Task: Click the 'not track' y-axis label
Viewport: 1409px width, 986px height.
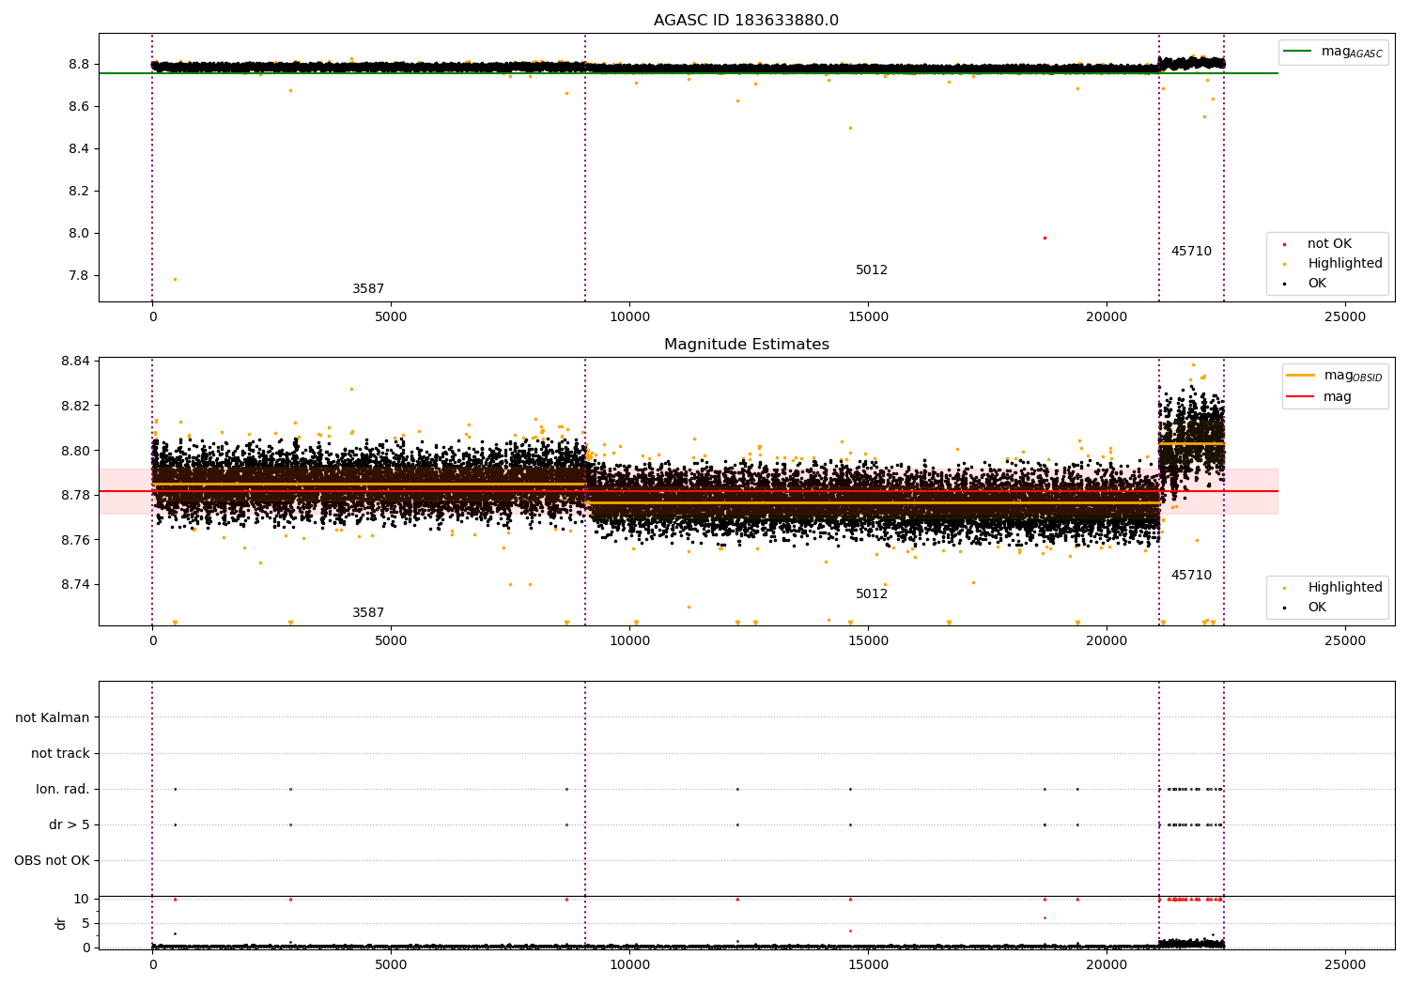Action: click(x=60, y=753)
